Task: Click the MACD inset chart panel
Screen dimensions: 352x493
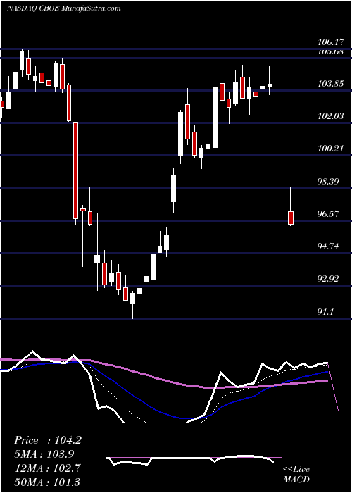Action: [194, 458]
